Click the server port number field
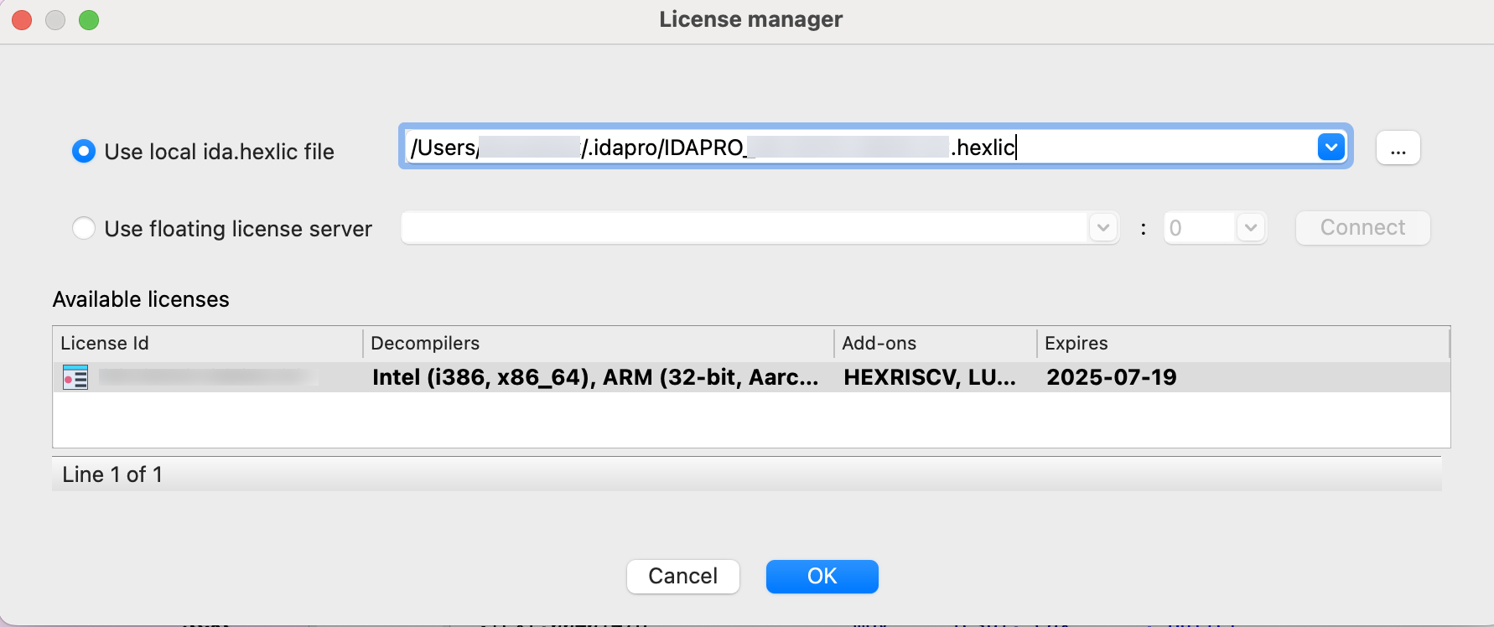 point(1200,228)
